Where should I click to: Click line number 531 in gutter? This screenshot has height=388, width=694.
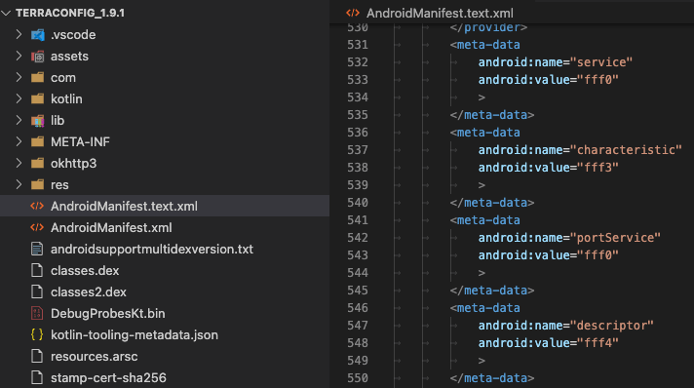tap(358, 45)
